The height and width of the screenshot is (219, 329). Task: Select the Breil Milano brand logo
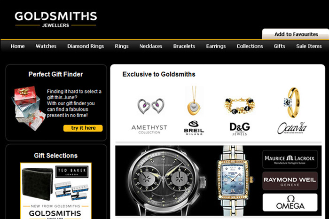coord(194,128)
